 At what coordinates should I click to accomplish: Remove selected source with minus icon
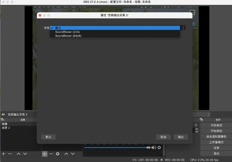pyautogui.click(x=51, y=154)
